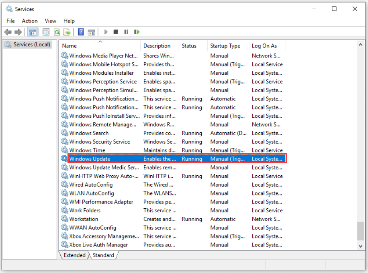Sort by the Log On As column header
The image size is (368, 273).
267,45
